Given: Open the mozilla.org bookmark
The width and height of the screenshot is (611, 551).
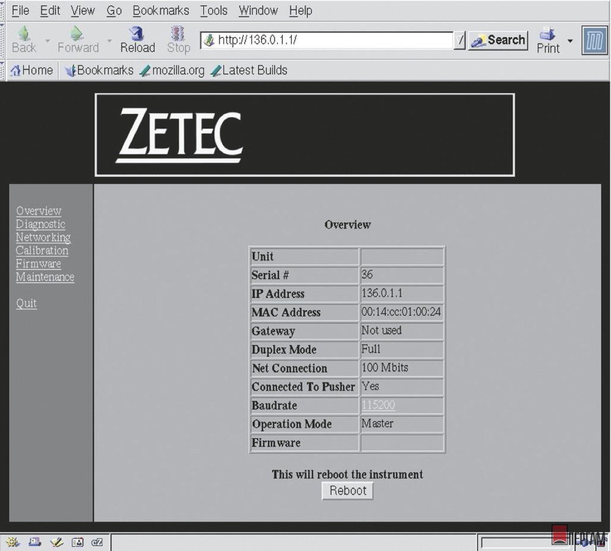Looking at the screenshot, I should tap(172, 71).
